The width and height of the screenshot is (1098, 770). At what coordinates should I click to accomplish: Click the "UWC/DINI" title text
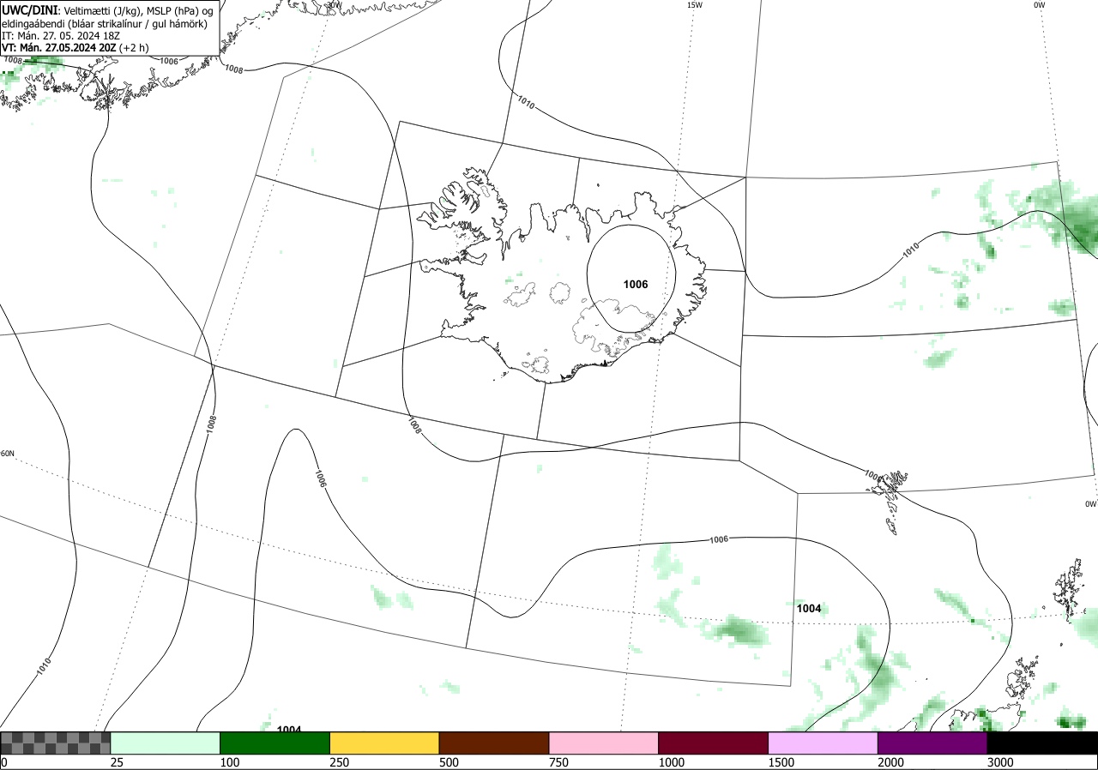click(30, 9)
